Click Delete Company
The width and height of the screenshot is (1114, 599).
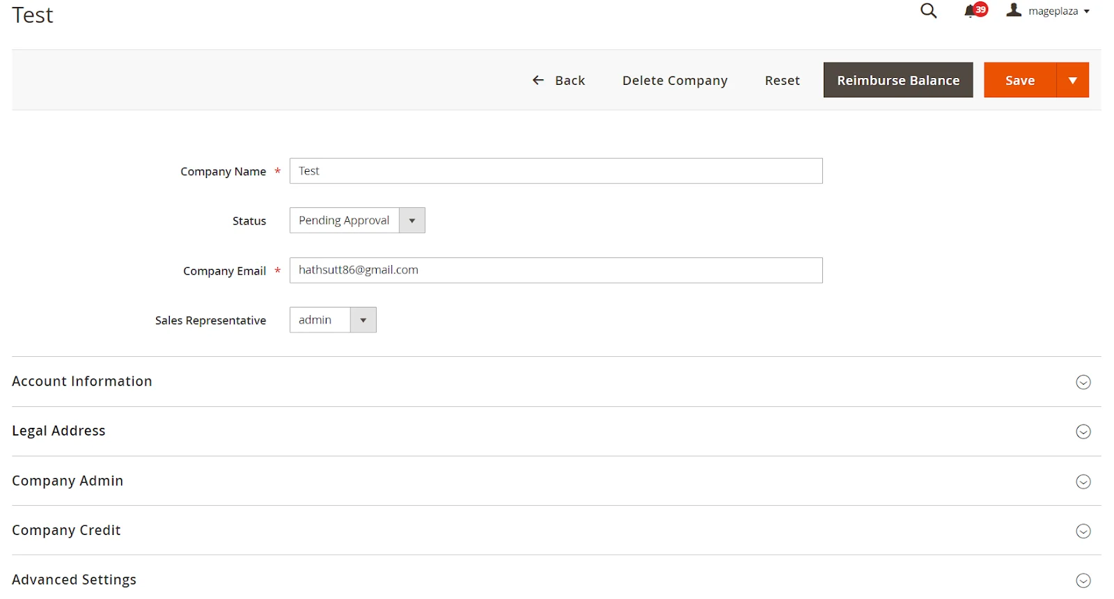point(674,81)
